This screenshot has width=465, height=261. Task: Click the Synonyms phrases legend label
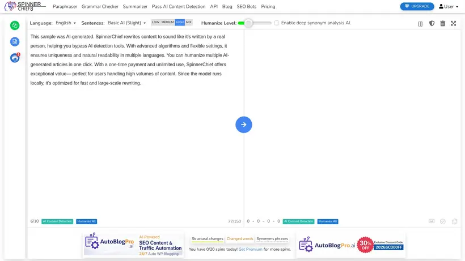coord(272,239)
